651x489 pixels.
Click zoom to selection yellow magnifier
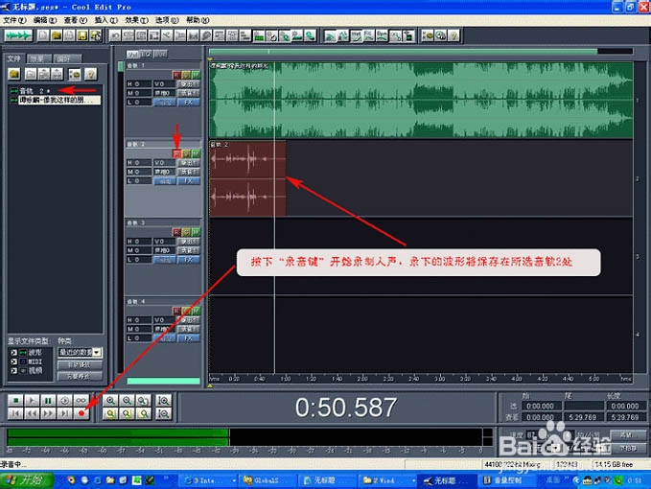coord(110,413)
